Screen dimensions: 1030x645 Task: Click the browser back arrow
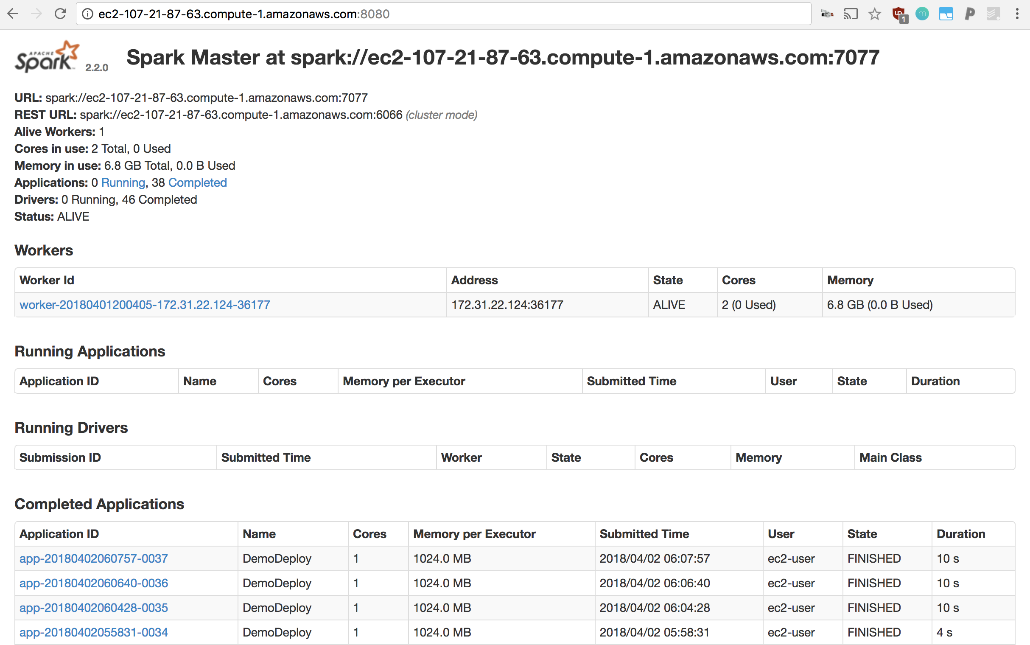[x=13, y=14]
